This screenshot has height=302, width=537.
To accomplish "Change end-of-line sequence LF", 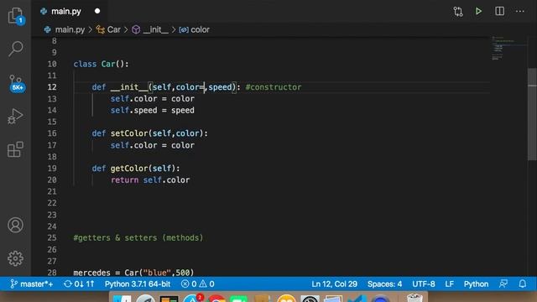I will tap(450, 284).
